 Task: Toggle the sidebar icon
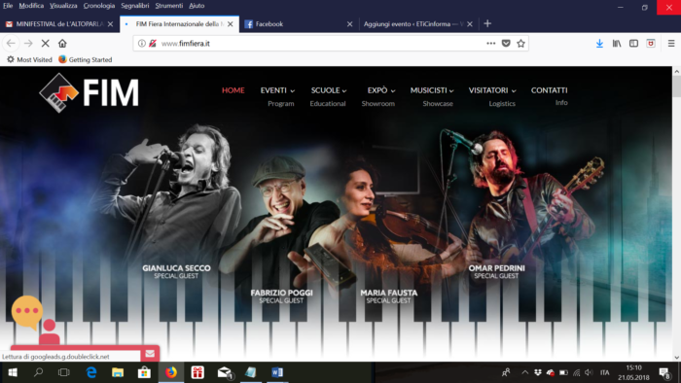click(633, 44)
